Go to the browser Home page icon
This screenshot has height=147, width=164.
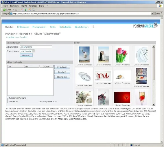[x=30, y=10]
